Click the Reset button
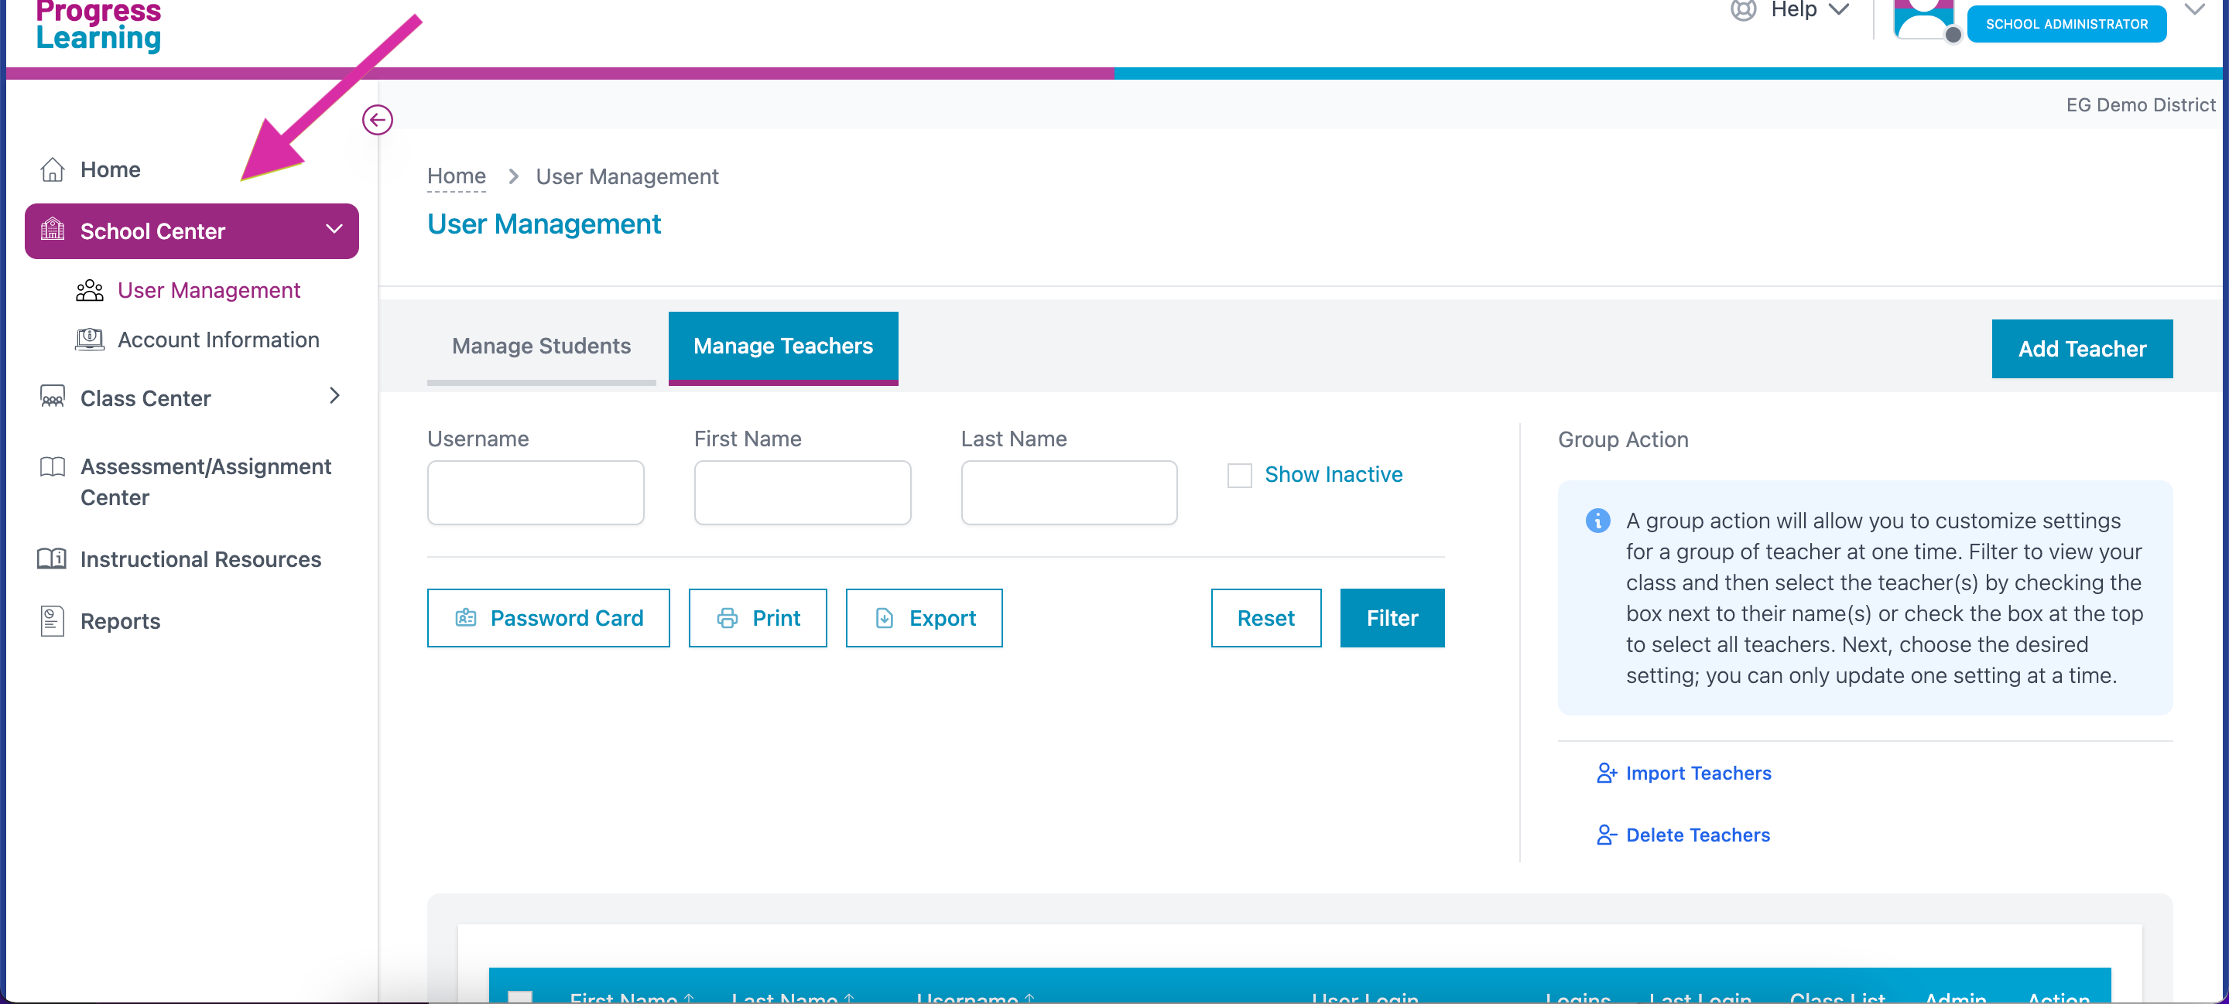 [x=1266, y=618]
